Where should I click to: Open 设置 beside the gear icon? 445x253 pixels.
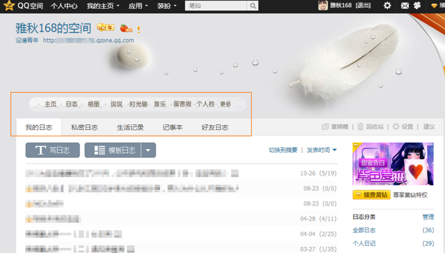pyautogui.click(x=403, y=127)
